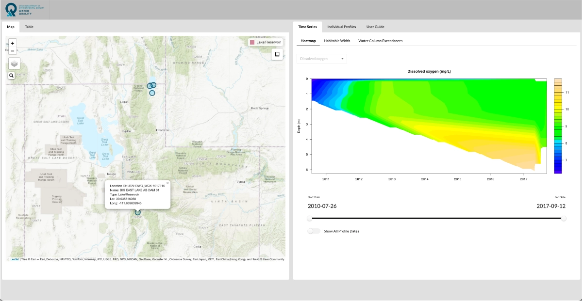The image size is (583, 301).
Task: Switch to the Water Column Exceedances view
Action: 380,41
